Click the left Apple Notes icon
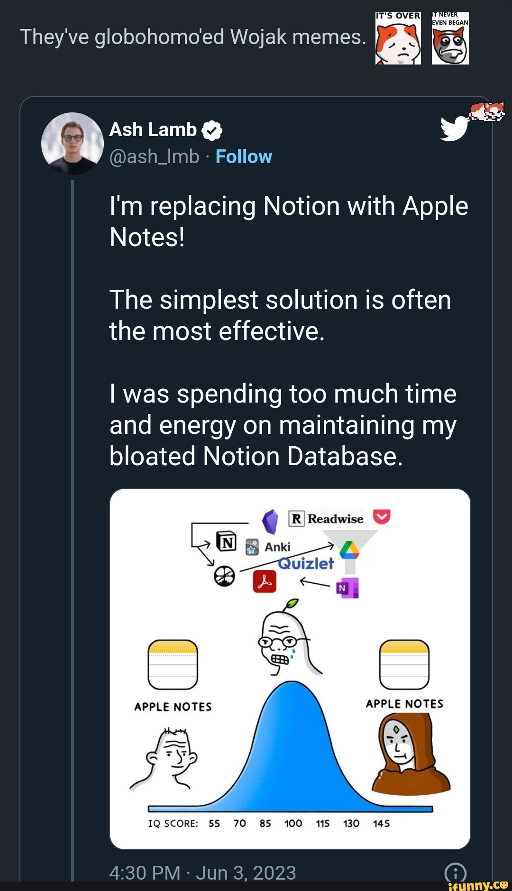 pos(173,664)
